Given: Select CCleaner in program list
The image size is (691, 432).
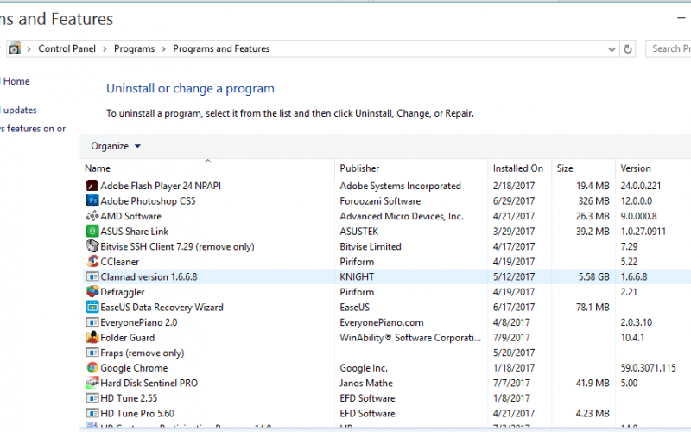Looking at the screenshot, I should 387,262.
